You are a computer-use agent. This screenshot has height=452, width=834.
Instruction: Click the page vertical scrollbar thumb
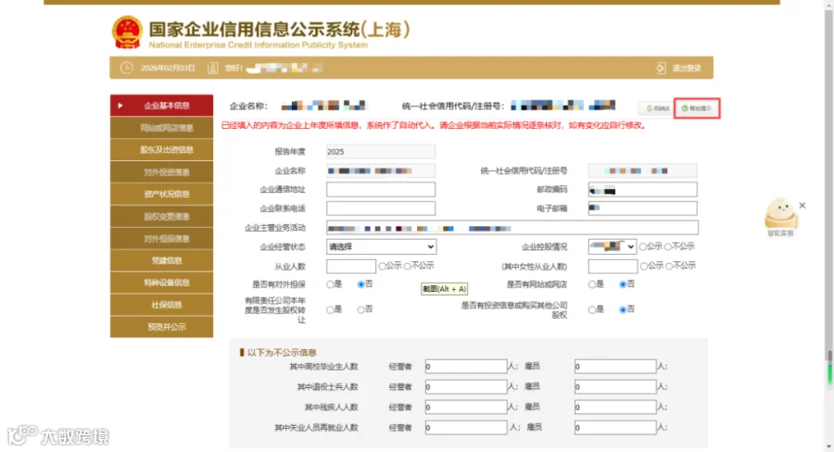pyautogui.click(x=829, y=368)
